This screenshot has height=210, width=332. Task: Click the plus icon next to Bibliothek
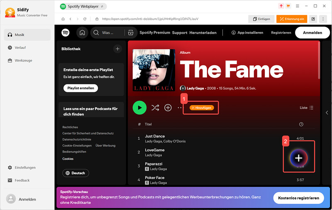pos(117,49)
